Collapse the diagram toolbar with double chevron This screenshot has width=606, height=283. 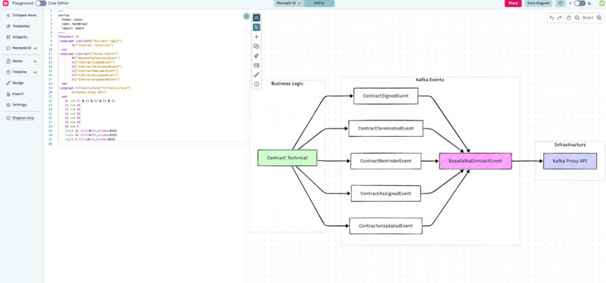(257, 18)
